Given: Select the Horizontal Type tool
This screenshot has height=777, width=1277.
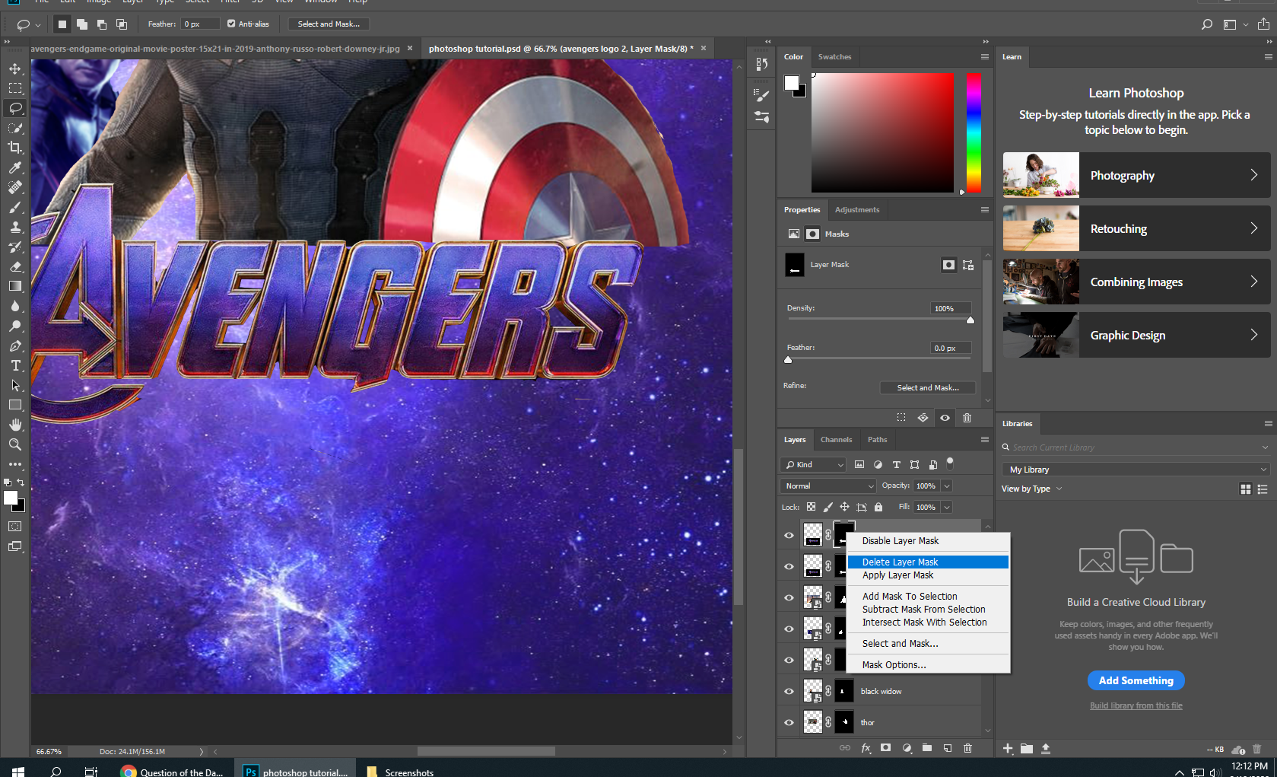Looking at the screenshot, I should 15,365.
